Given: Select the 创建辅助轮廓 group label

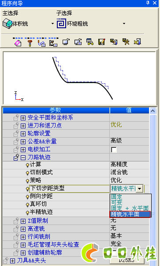Looking at the screenshot, I should click(45, 253).
